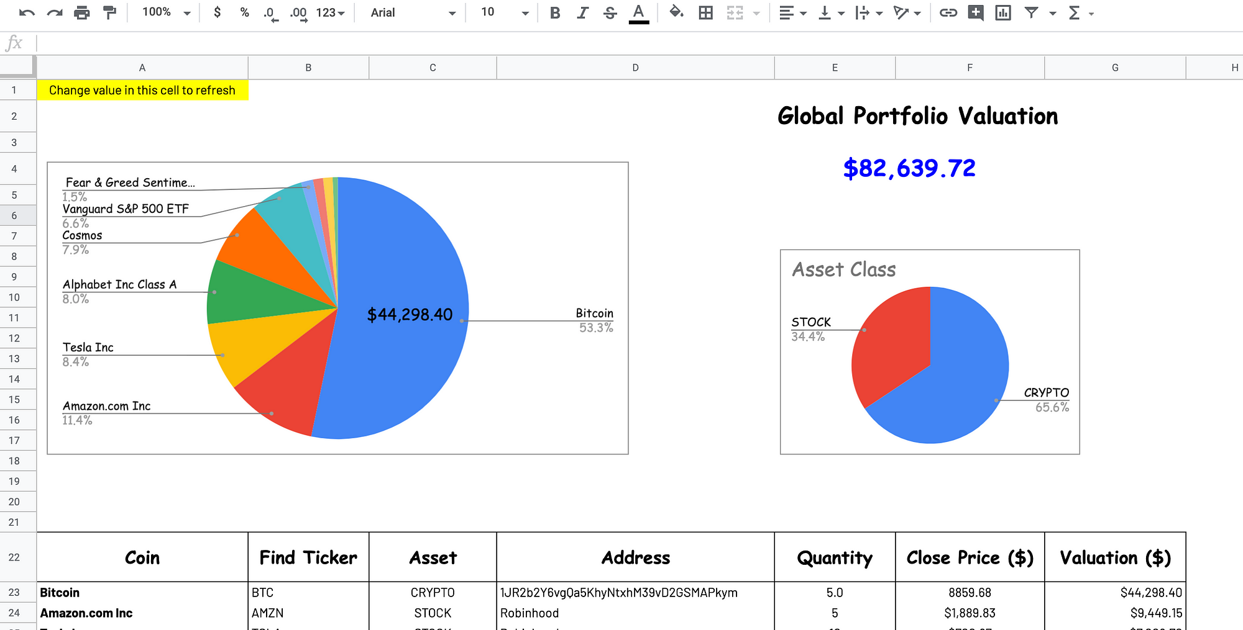Open the 123 number format dropdown
The height and width of the screenshot is (630, 1243).
click(x=330, y=12)
